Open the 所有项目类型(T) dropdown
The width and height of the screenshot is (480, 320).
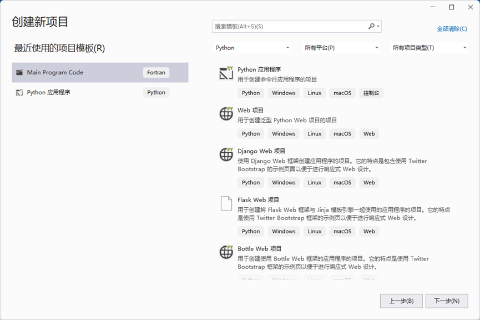(429, 48)
